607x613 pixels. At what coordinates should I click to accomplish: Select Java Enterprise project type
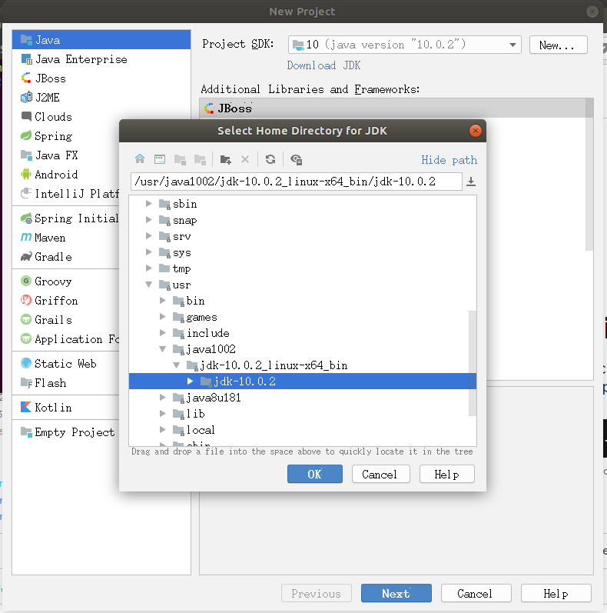coord(101,59)
